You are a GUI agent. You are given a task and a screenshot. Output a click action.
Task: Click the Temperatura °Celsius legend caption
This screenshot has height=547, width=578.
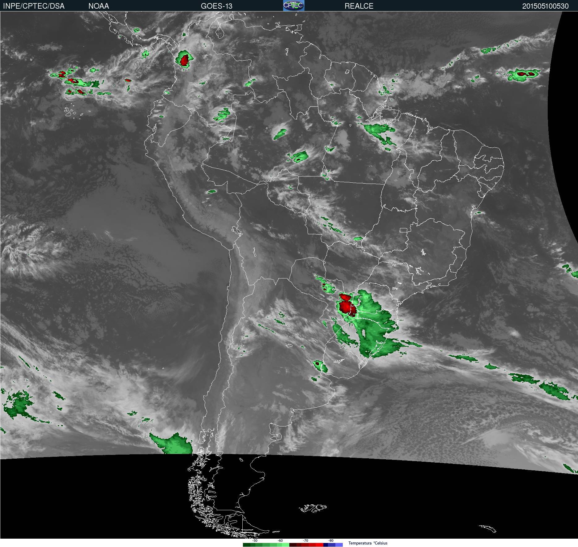point(368,543)
